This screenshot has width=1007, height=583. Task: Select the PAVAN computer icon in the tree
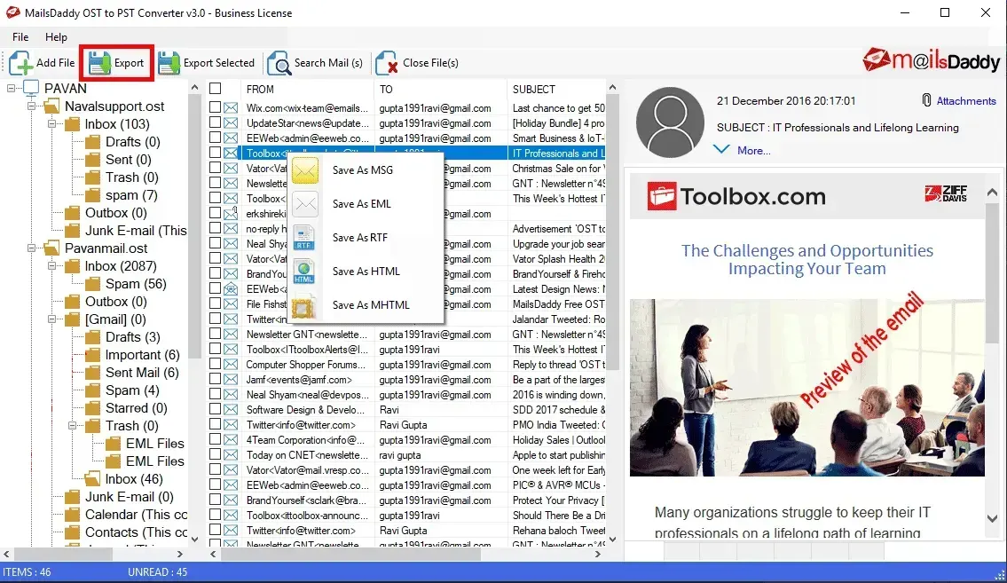point(31,88)
